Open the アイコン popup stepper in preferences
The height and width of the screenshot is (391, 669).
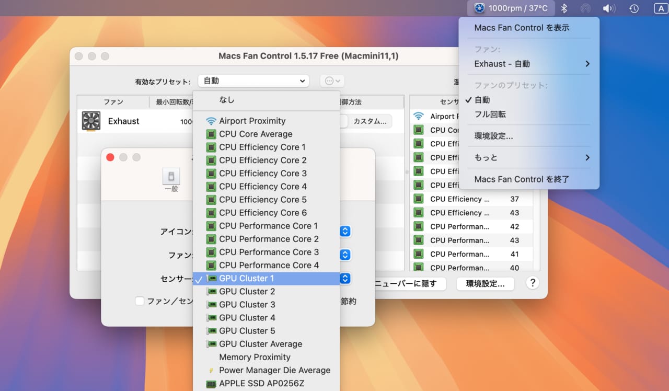point(345,231)
